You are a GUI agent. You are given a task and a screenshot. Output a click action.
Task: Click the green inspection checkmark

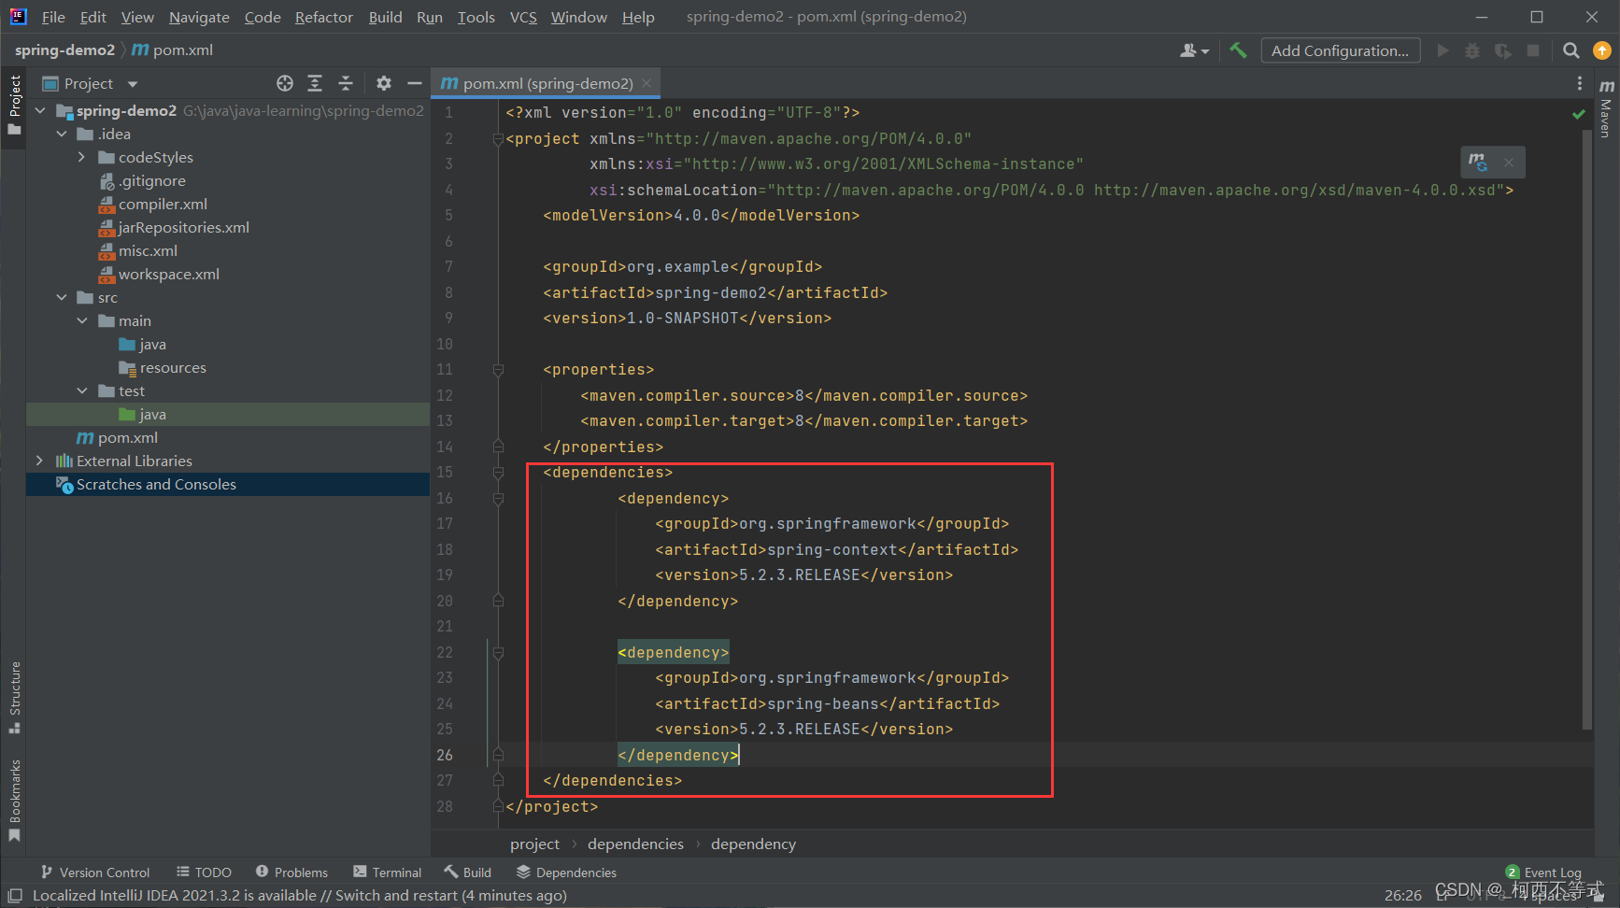tap(1579, 114)
